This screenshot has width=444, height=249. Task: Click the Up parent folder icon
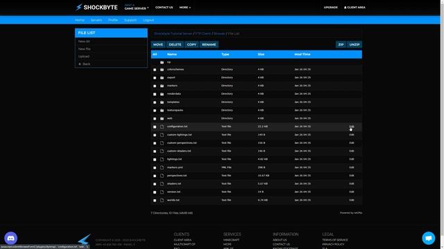[162, 62]
